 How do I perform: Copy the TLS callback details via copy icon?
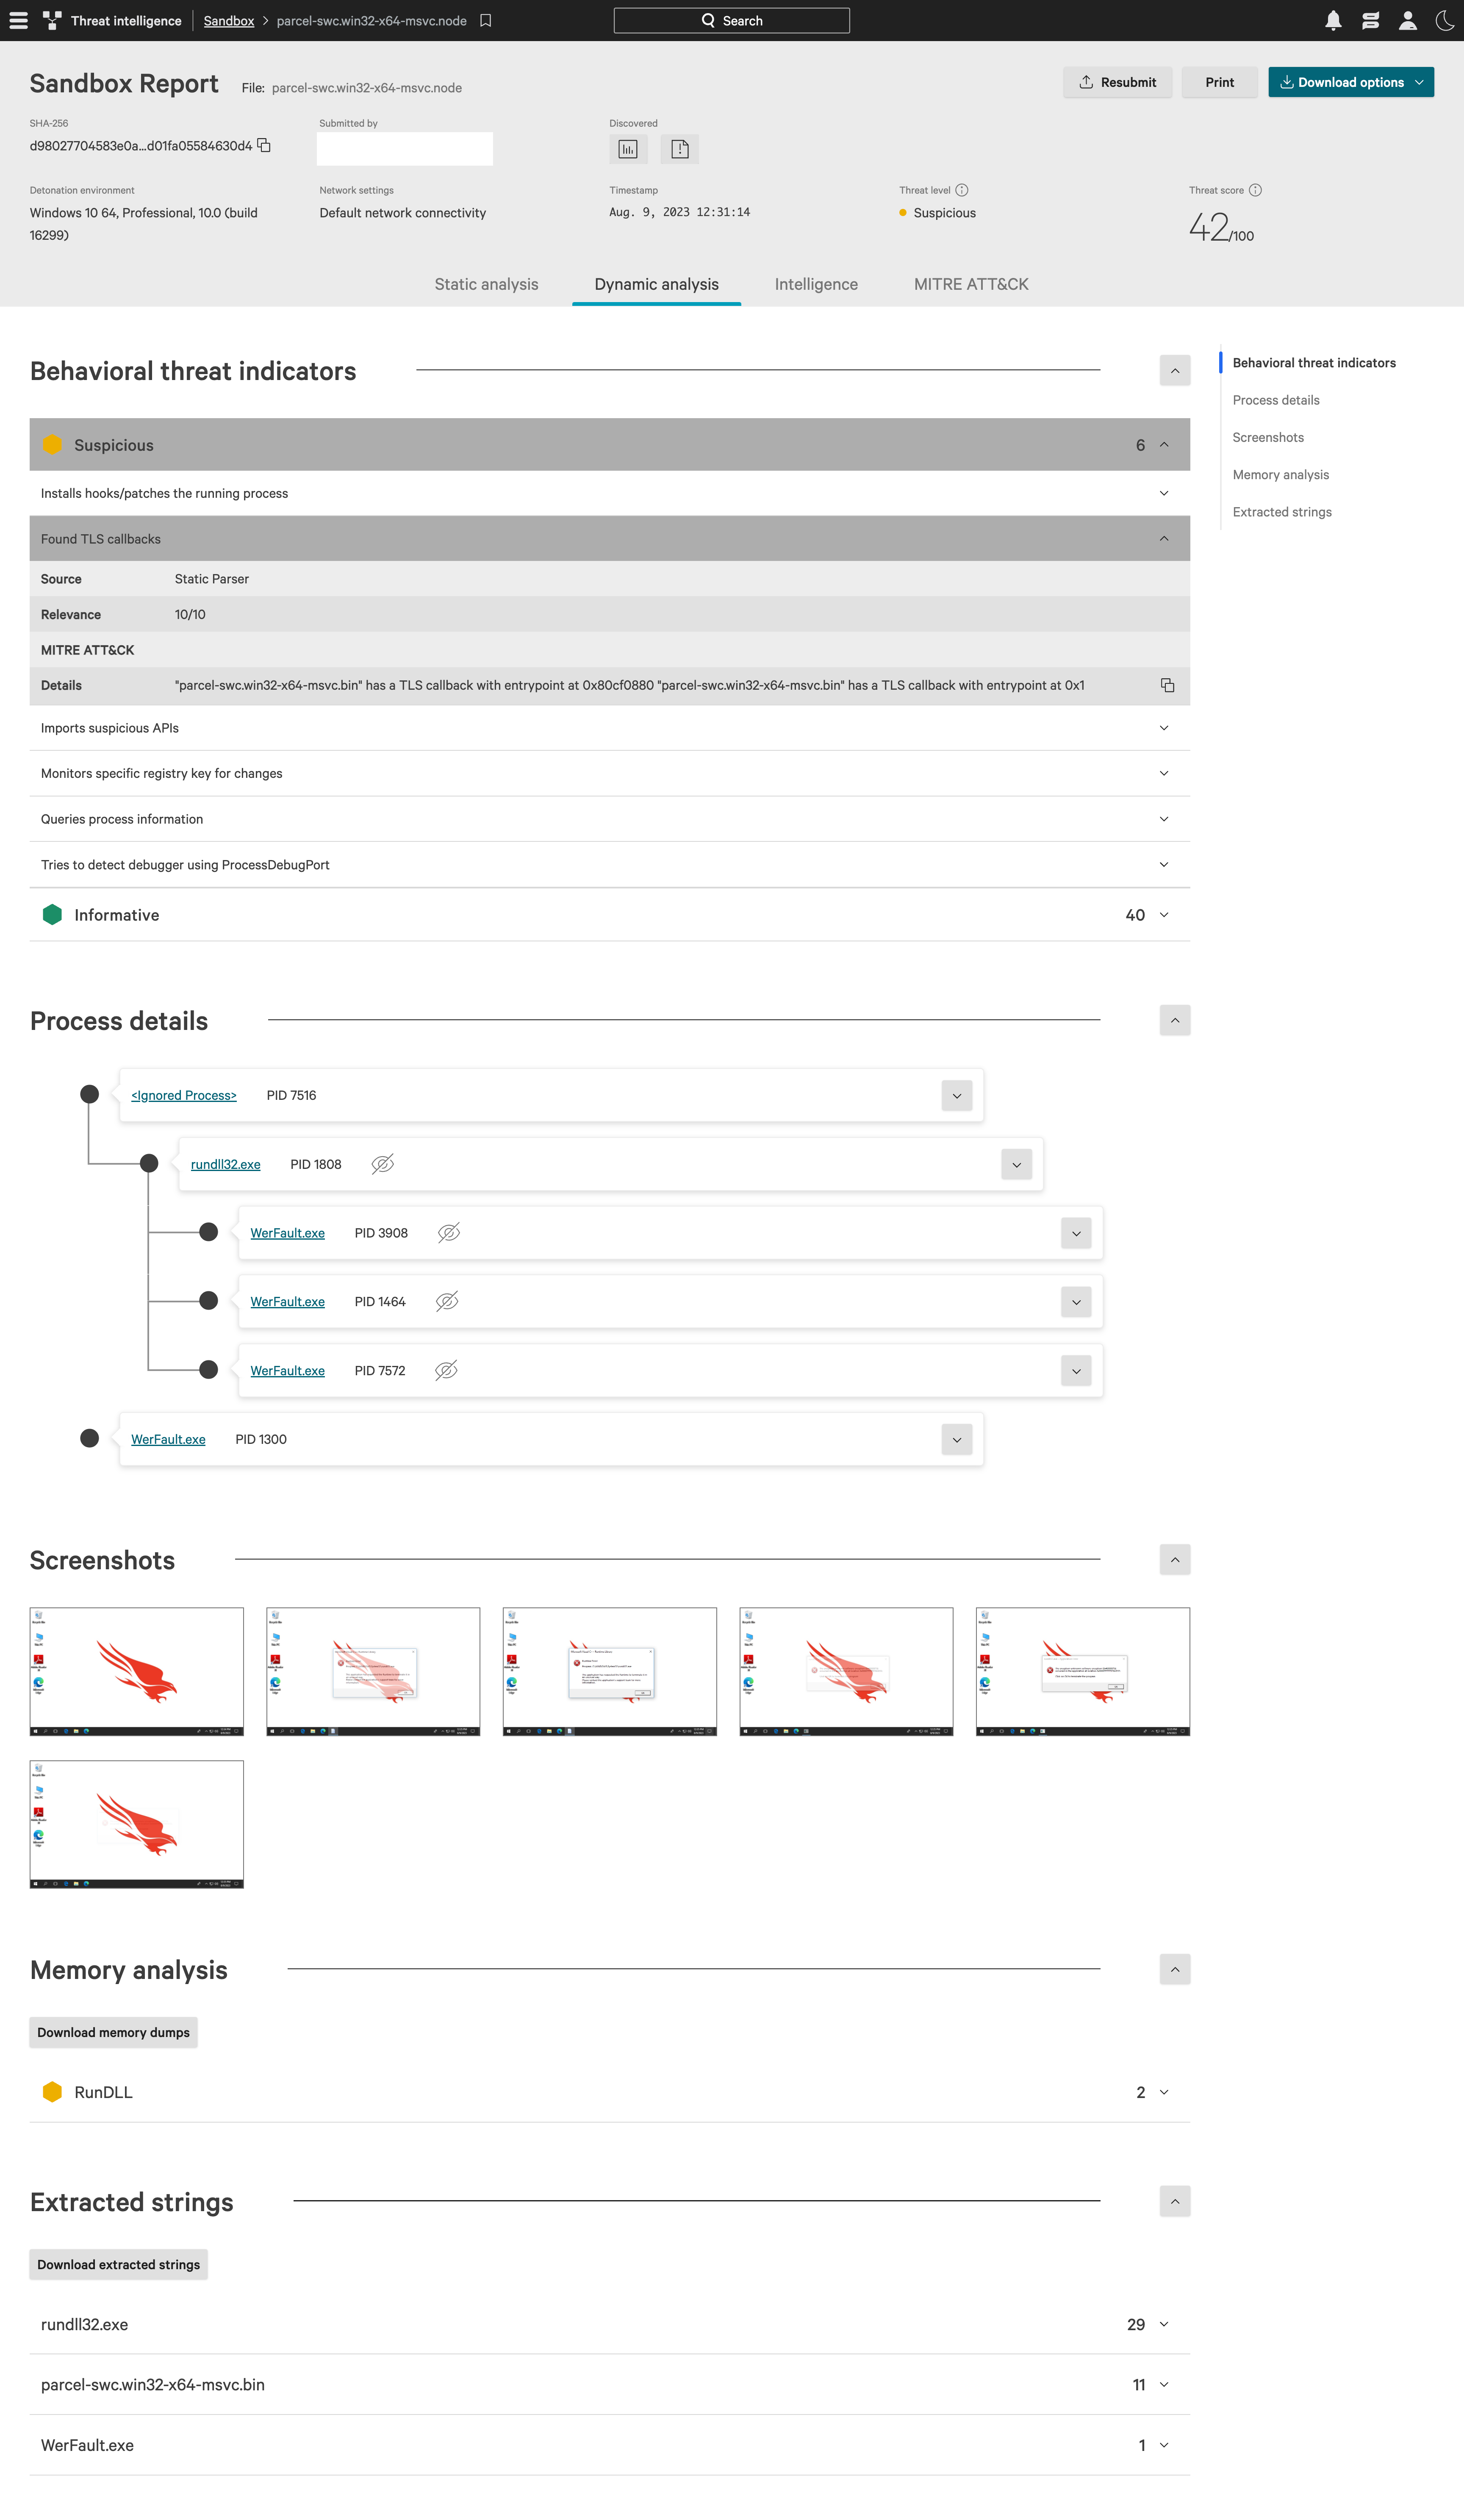[1167, 685]
